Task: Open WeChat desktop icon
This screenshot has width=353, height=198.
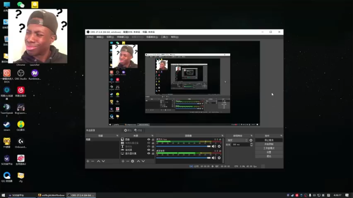Action: (x=21, y=5)
